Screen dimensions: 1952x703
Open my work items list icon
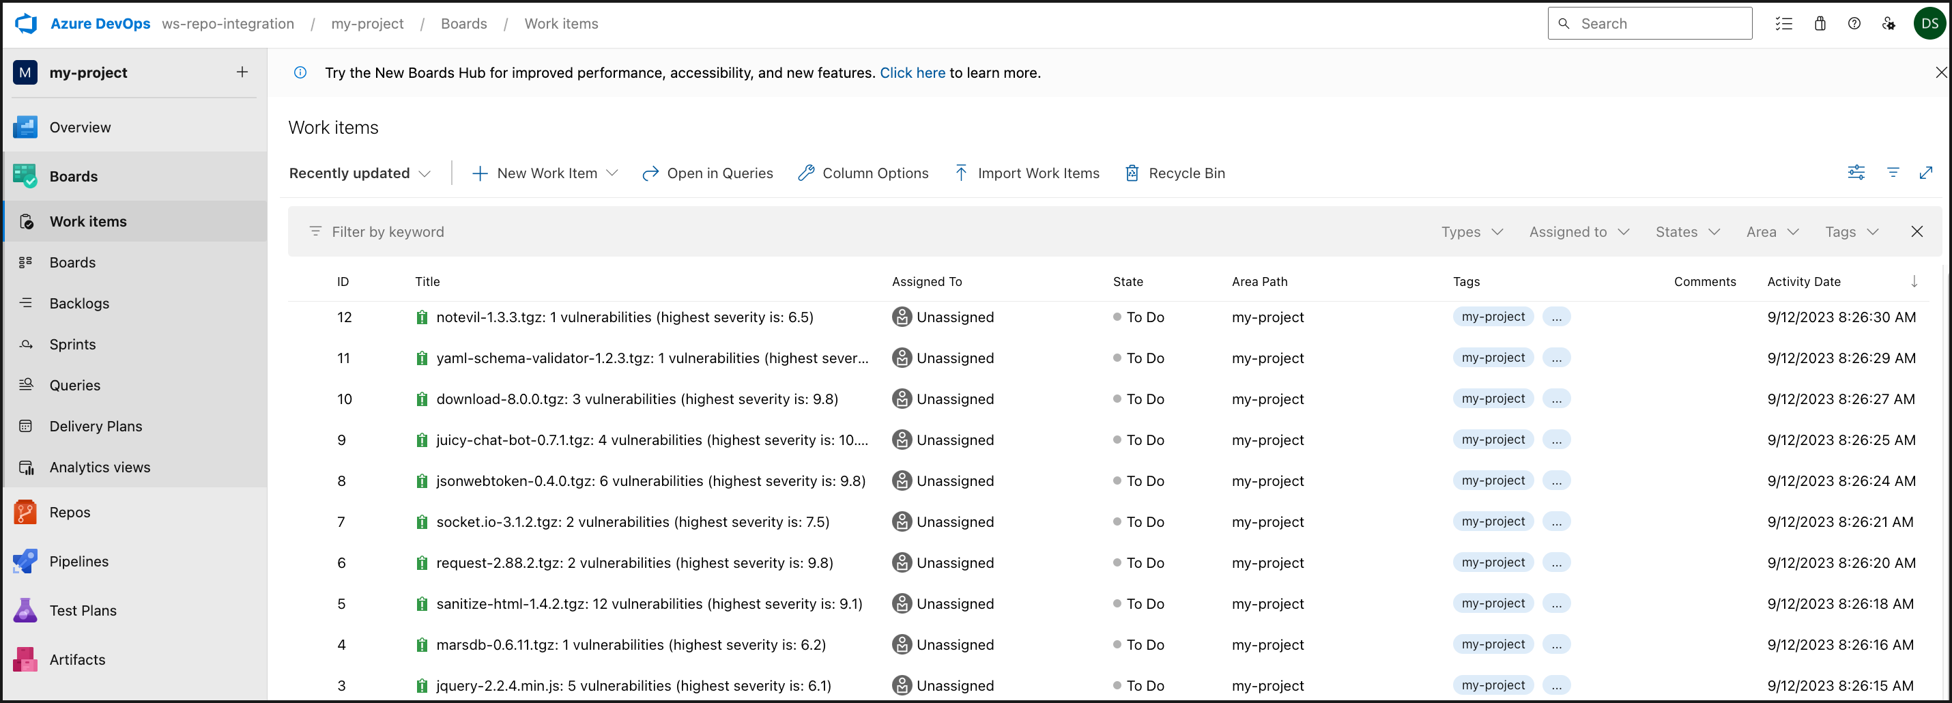(1783, 23)
